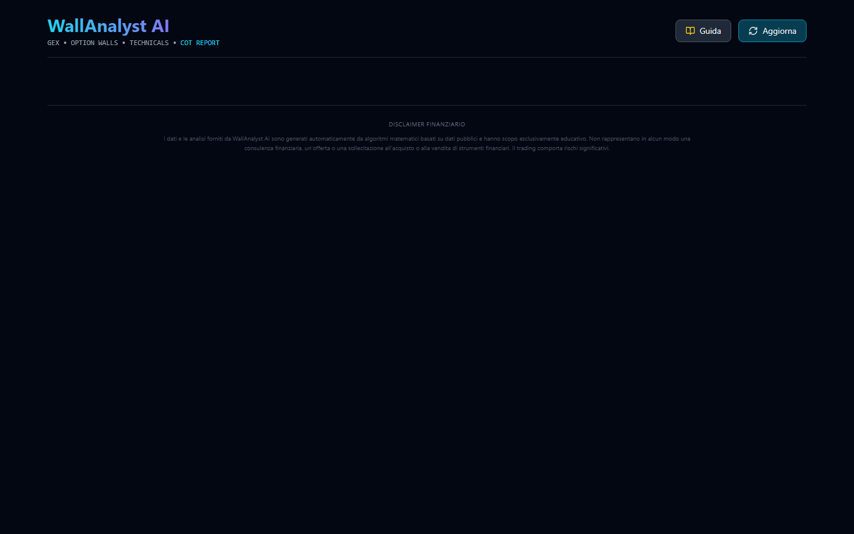The image size is (854, 534).
Task: Click the yellow book icon in Guida button
Action: [x=690, y=30]
